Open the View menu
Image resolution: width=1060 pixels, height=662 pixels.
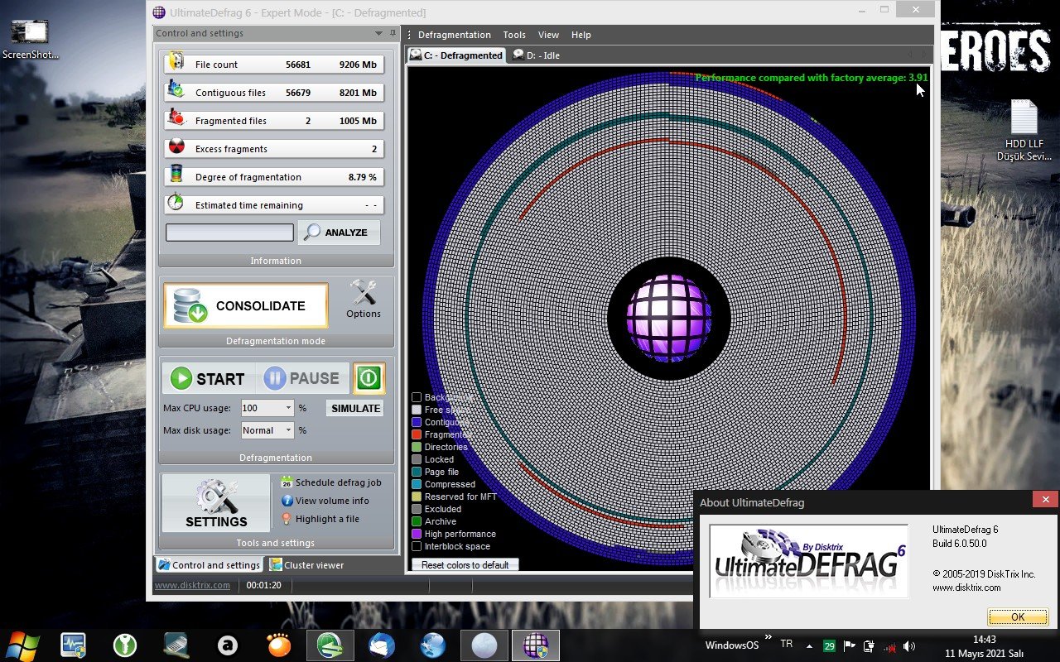[x=548, y=35]
